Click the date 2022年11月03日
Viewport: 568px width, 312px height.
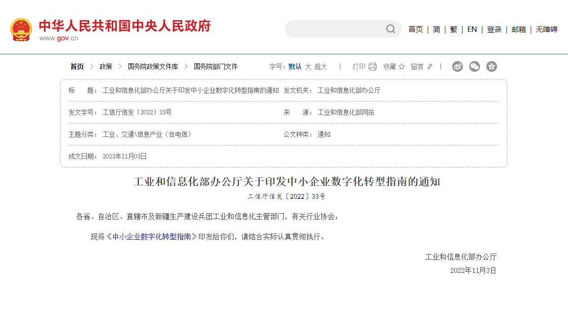pyautogui.click(x=125, y=156)
